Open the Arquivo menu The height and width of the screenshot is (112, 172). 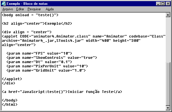pyautogui.click(x=8, y=9)
